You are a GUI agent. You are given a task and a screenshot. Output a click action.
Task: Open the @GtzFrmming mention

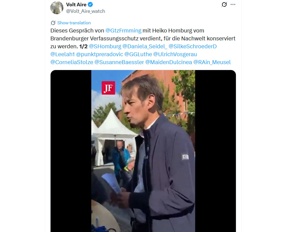[x=123, y=31]
